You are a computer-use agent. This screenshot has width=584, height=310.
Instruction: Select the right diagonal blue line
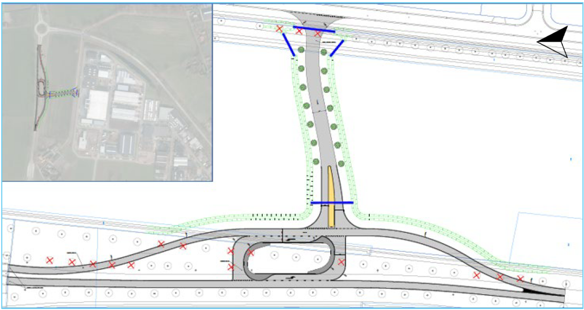[337, 48]
